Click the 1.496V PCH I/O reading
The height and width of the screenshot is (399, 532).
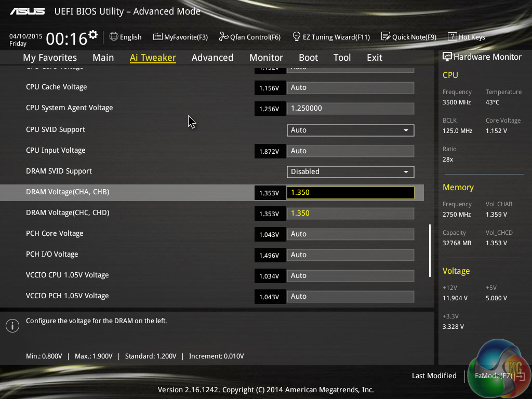[270, 256]
